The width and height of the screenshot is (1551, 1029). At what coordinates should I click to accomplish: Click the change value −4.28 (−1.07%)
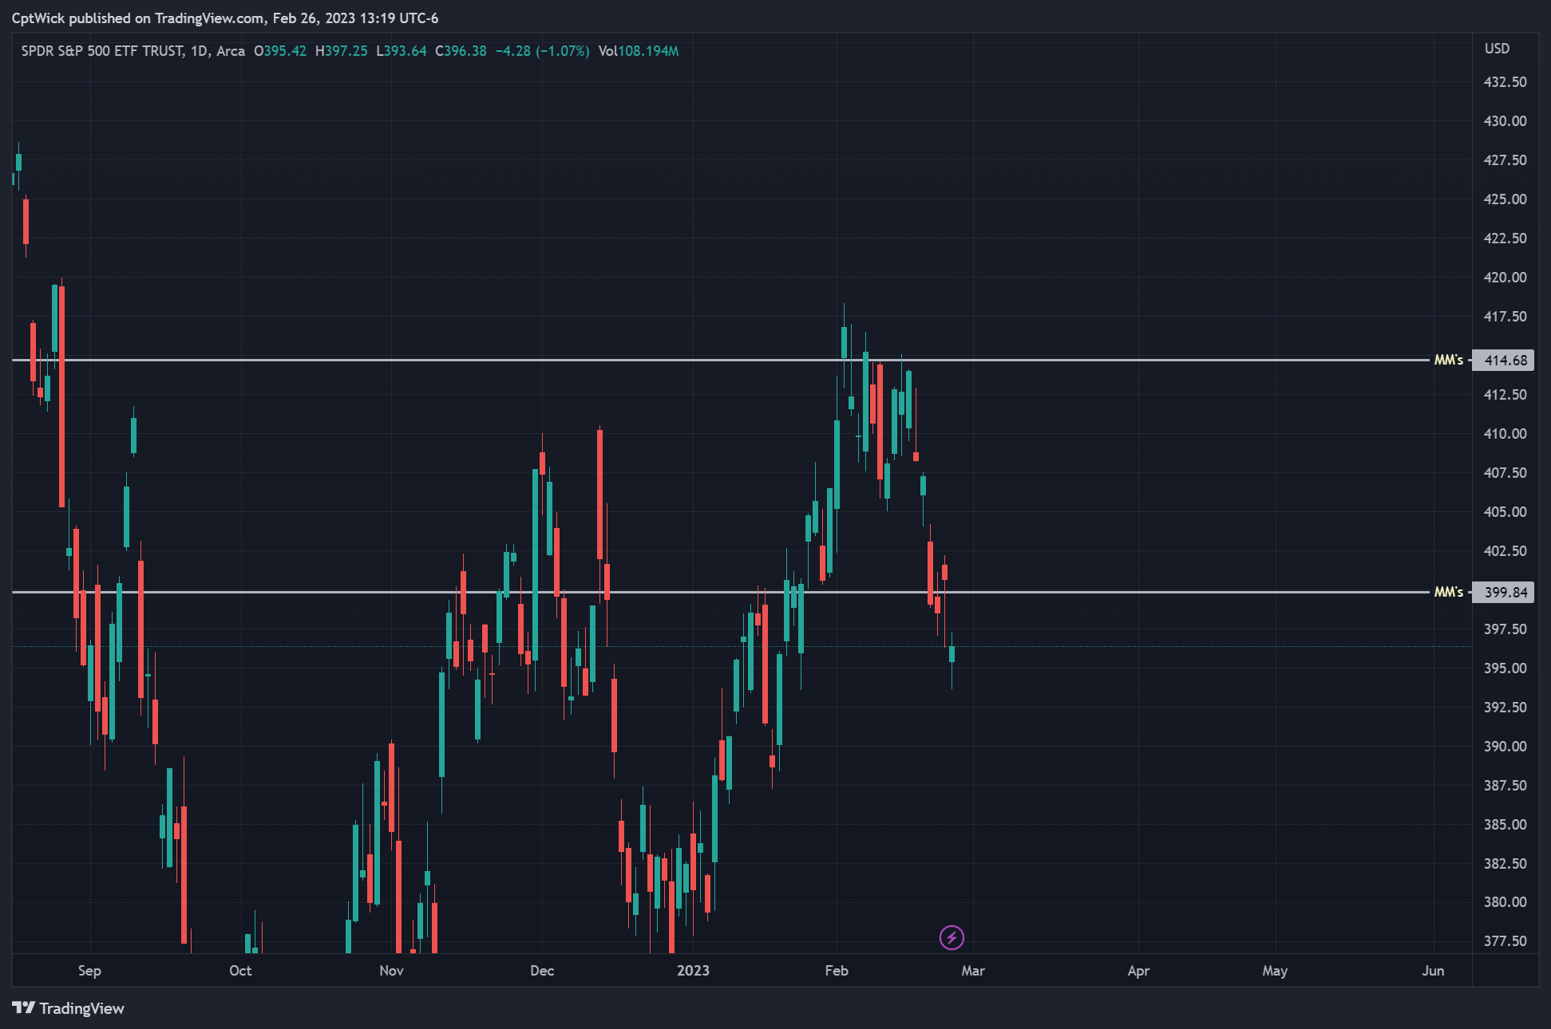tap(542, 51)
